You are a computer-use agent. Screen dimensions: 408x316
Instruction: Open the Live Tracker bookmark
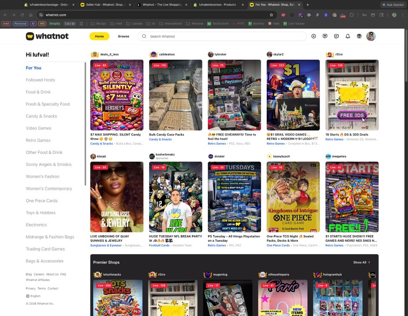coord(294,24)
